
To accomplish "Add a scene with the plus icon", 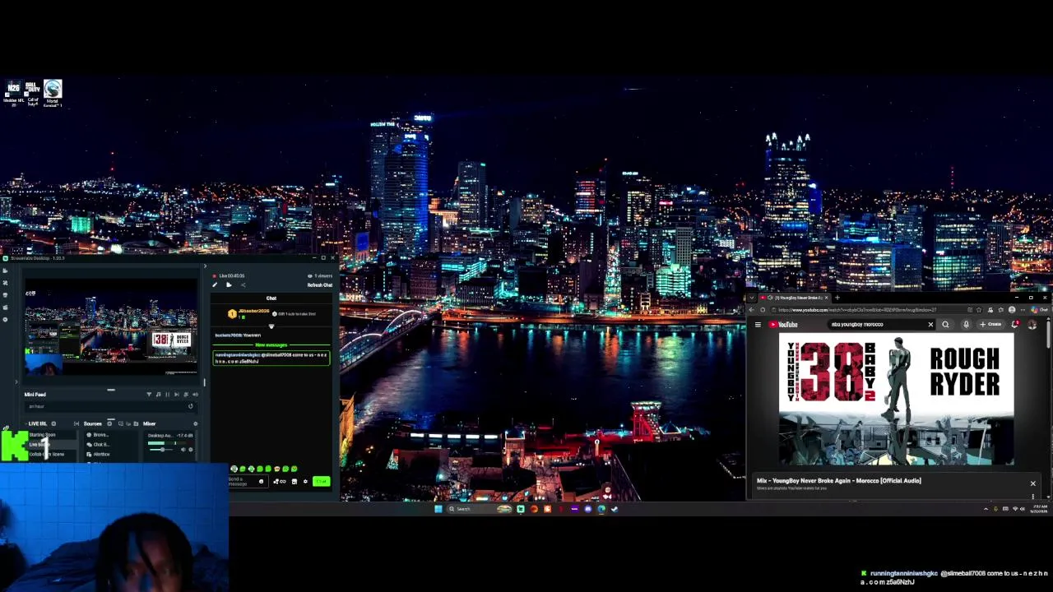I will click(53, 423).
